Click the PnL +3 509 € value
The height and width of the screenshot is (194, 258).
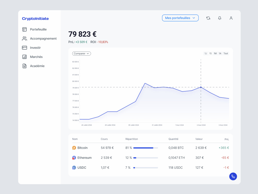(81, 42)
